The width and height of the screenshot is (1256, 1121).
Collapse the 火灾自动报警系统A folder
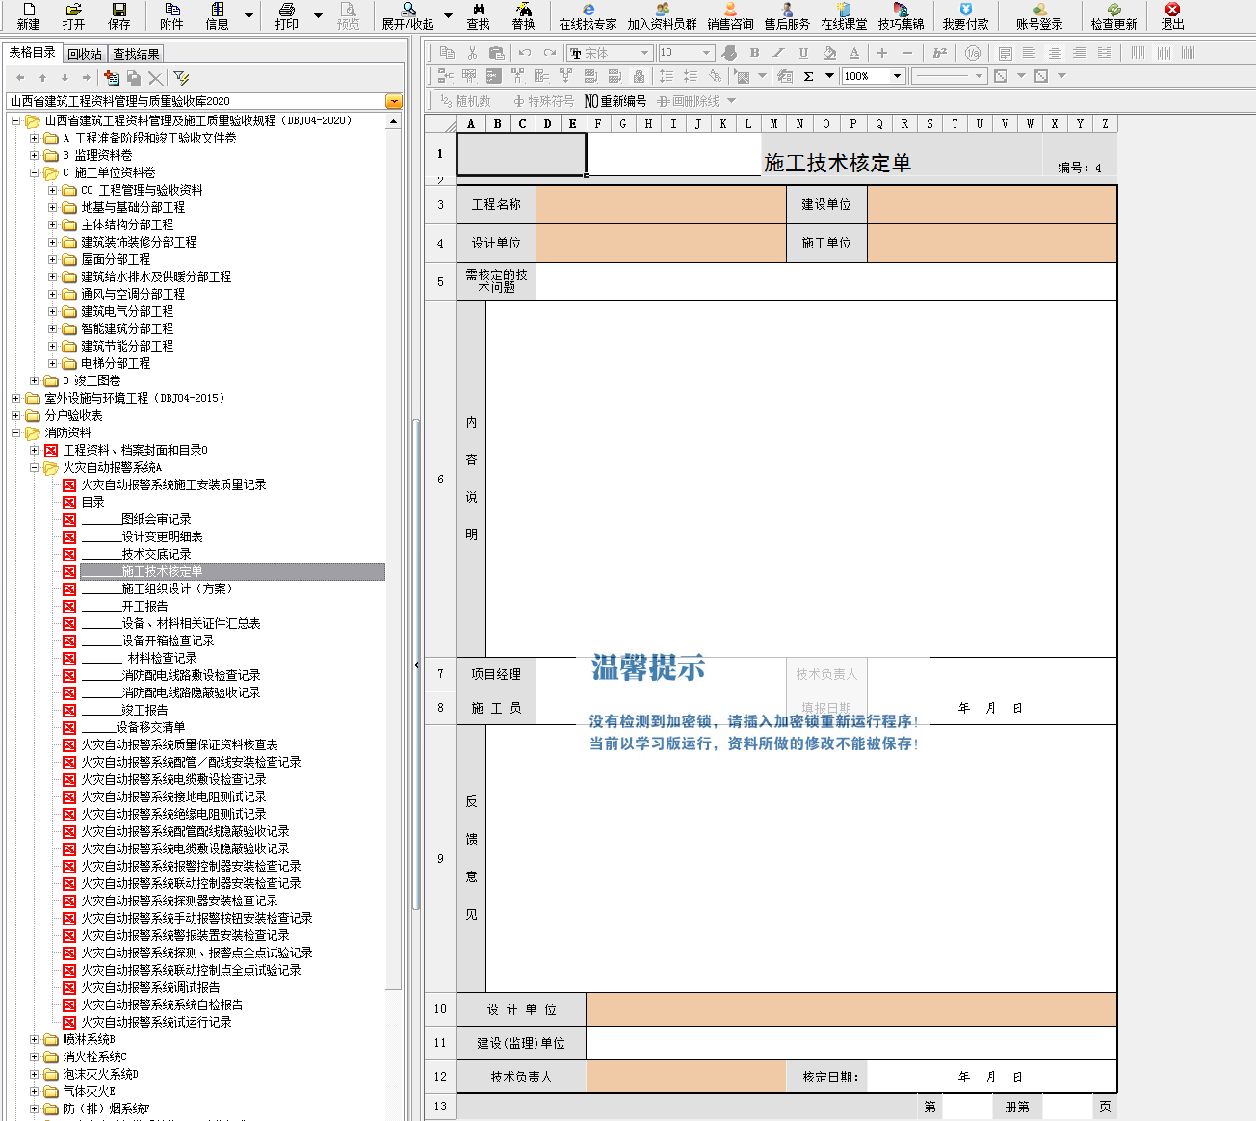35,467
